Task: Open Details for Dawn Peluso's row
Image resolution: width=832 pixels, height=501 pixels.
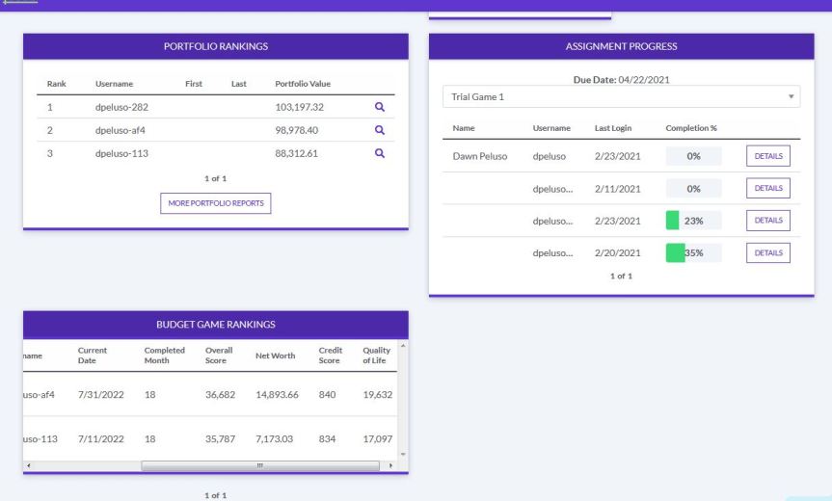Action: click(767, 155)
